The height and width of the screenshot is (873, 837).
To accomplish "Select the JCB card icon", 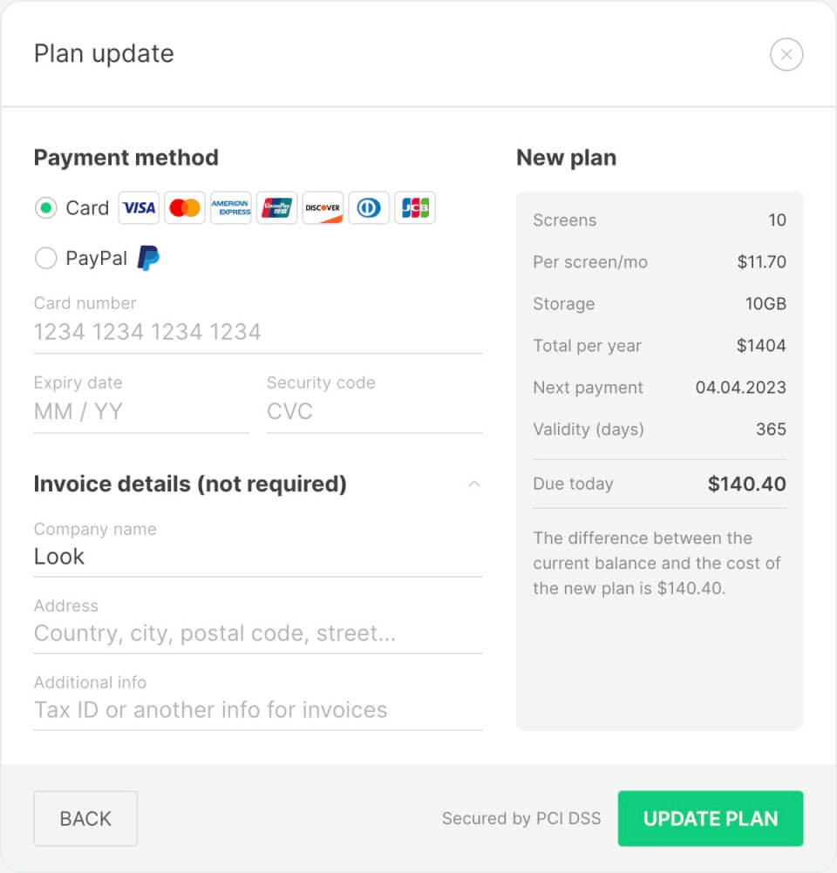I will (415, 207).
